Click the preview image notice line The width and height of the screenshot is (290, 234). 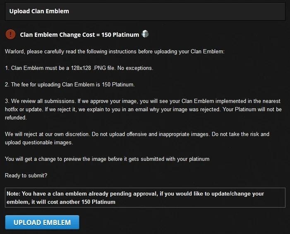tap(107, 159)
